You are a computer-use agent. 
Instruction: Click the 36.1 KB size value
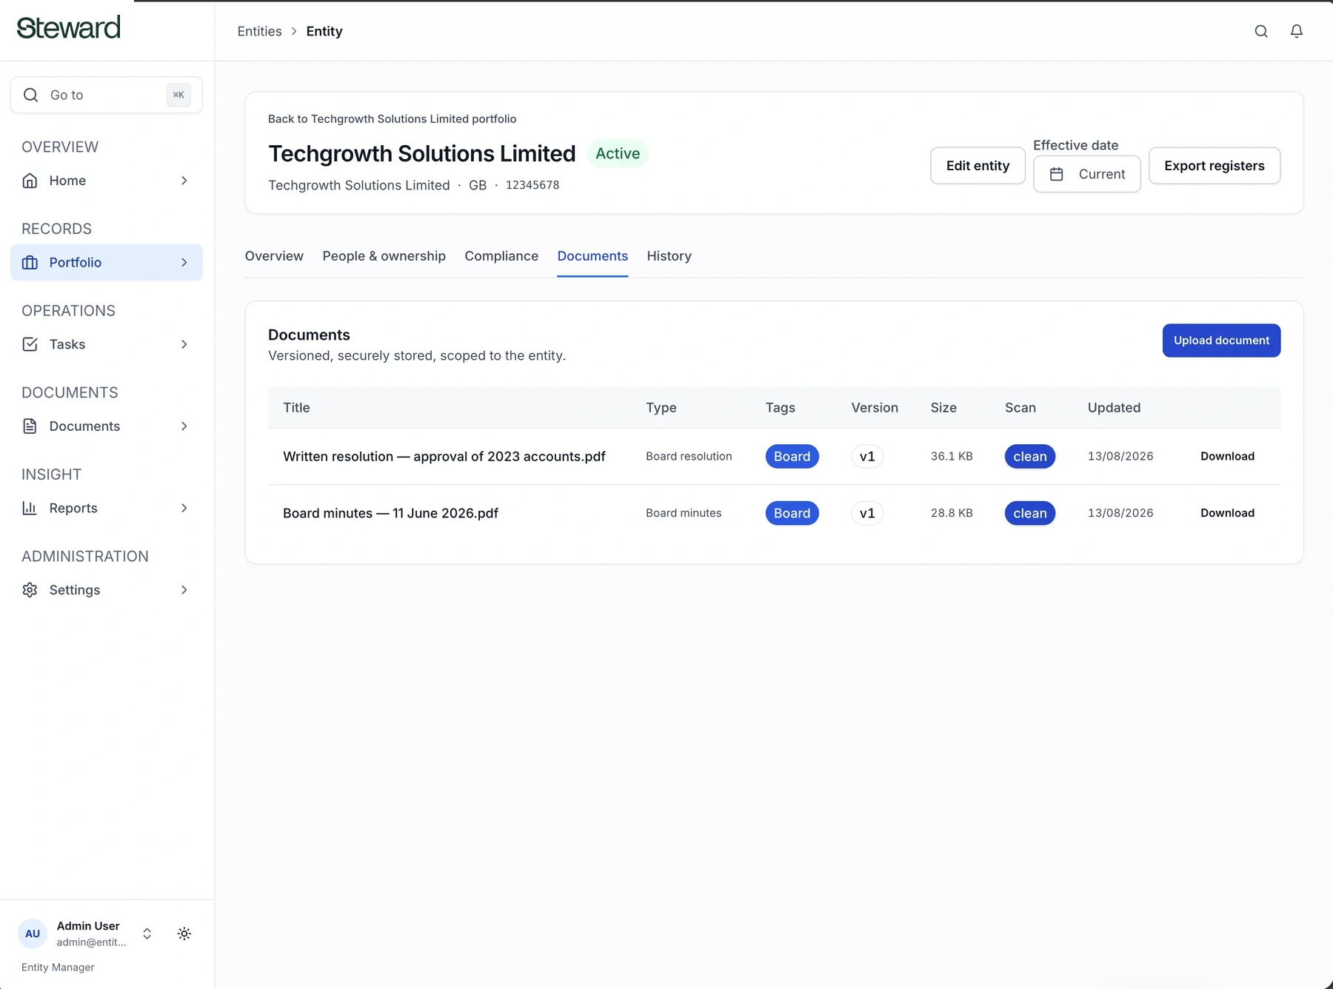952,457
